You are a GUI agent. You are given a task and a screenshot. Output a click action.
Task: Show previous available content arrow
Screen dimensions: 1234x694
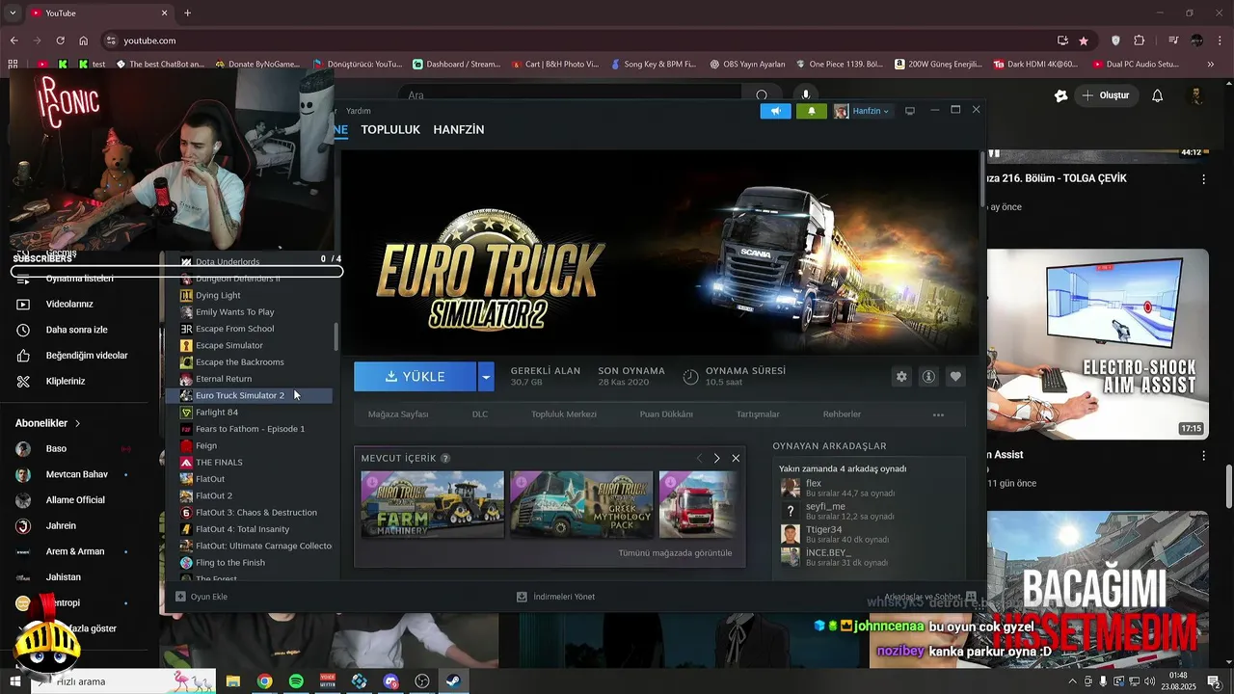[x=699, y=458]
